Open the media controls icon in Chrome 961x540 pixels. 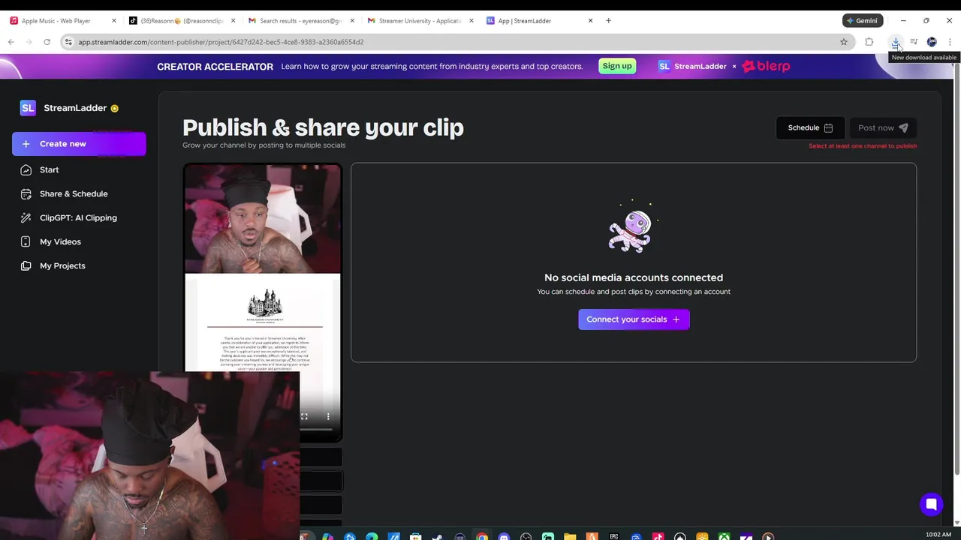pos(914,42)
